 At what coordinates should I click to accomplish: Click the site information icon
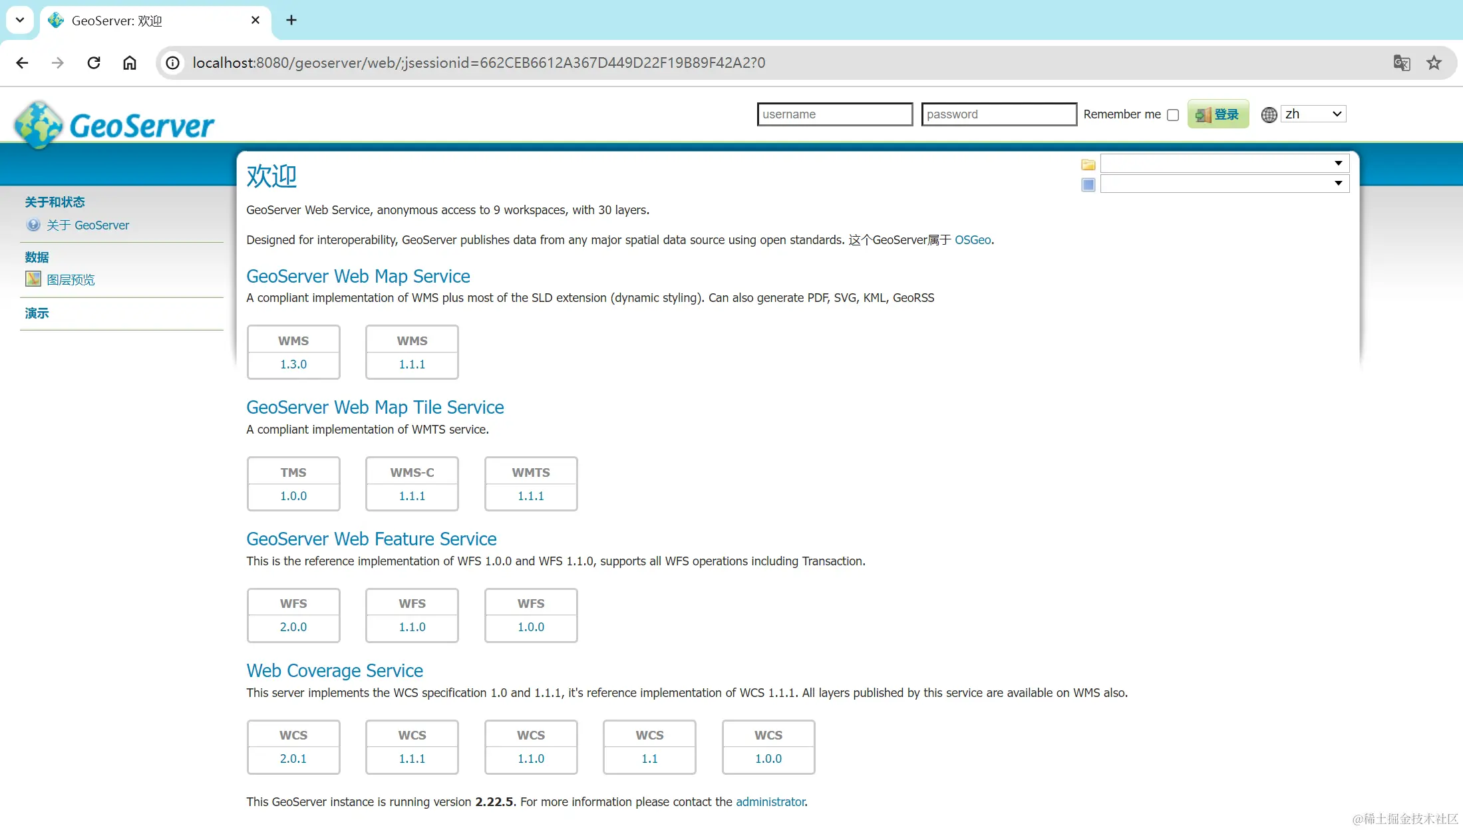[x=173, y=63]
